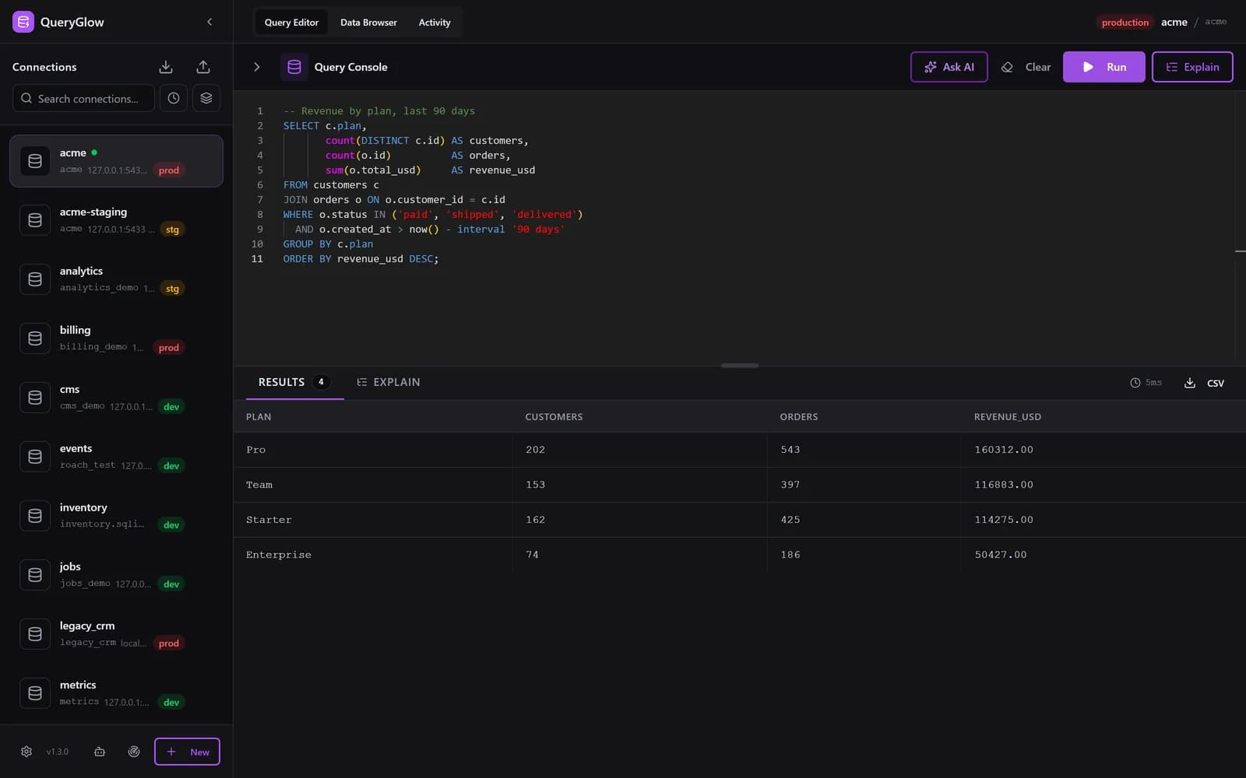Click the Pro plan cell
Image resolution: width=1246 pixels, height=778 pixels.
click(x=373, y=450)
